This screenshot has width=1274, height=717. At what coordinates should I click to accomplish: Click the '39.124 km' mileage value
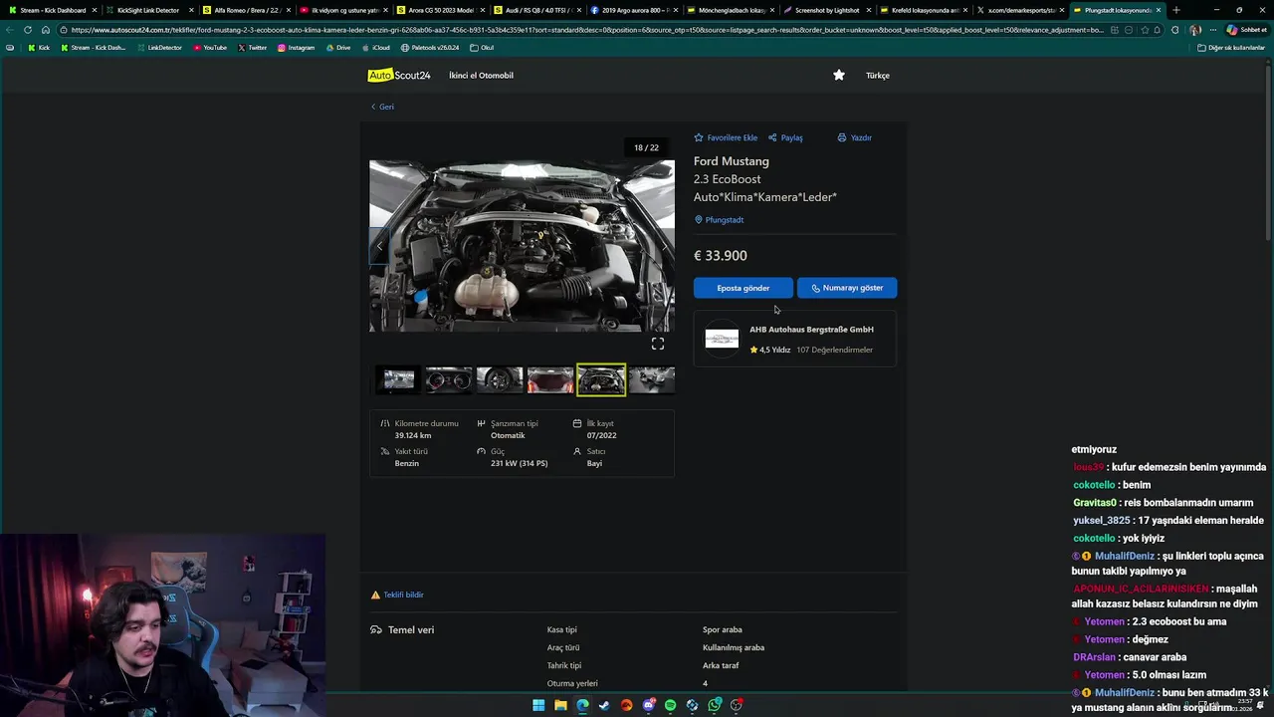[x=413, y=435]
